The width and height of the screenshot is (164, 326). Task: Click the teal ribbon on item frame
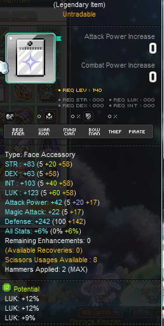(x=59, y=39)
